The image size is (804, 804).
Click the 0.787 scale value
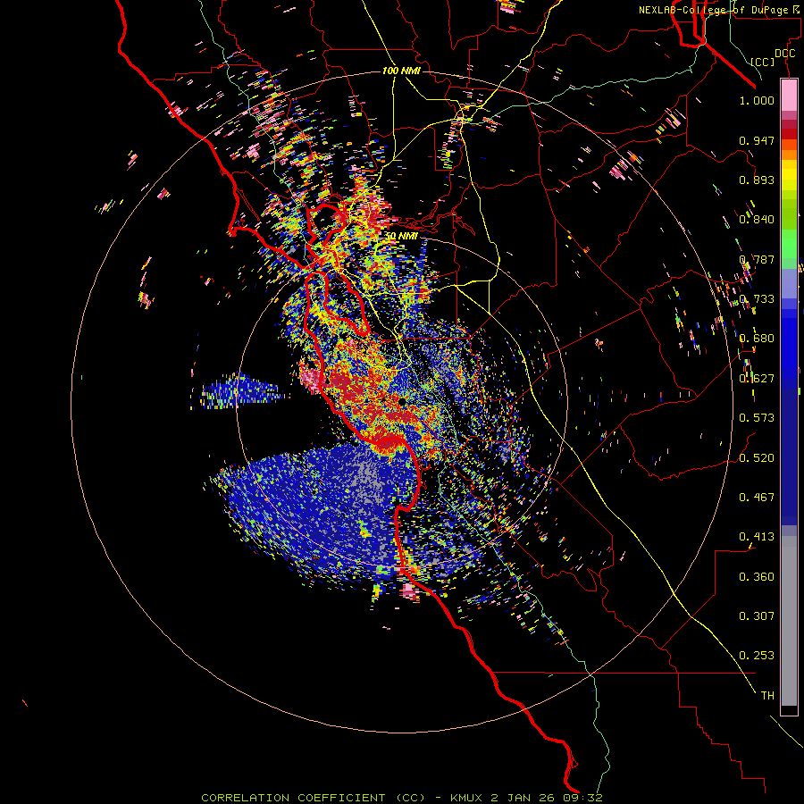757,259
